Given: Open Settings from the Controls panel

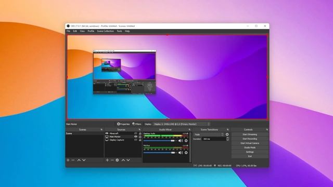Looking at the screenshot, I should (x=250, y=152).
